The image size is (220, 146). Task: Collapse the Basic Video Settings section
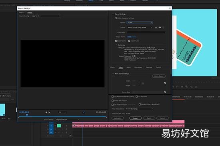113,74
